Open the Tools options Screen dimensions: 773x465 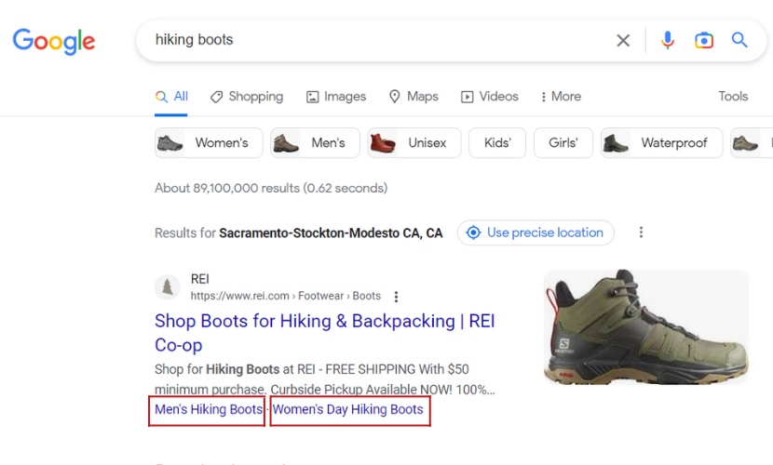coord(733,96)
